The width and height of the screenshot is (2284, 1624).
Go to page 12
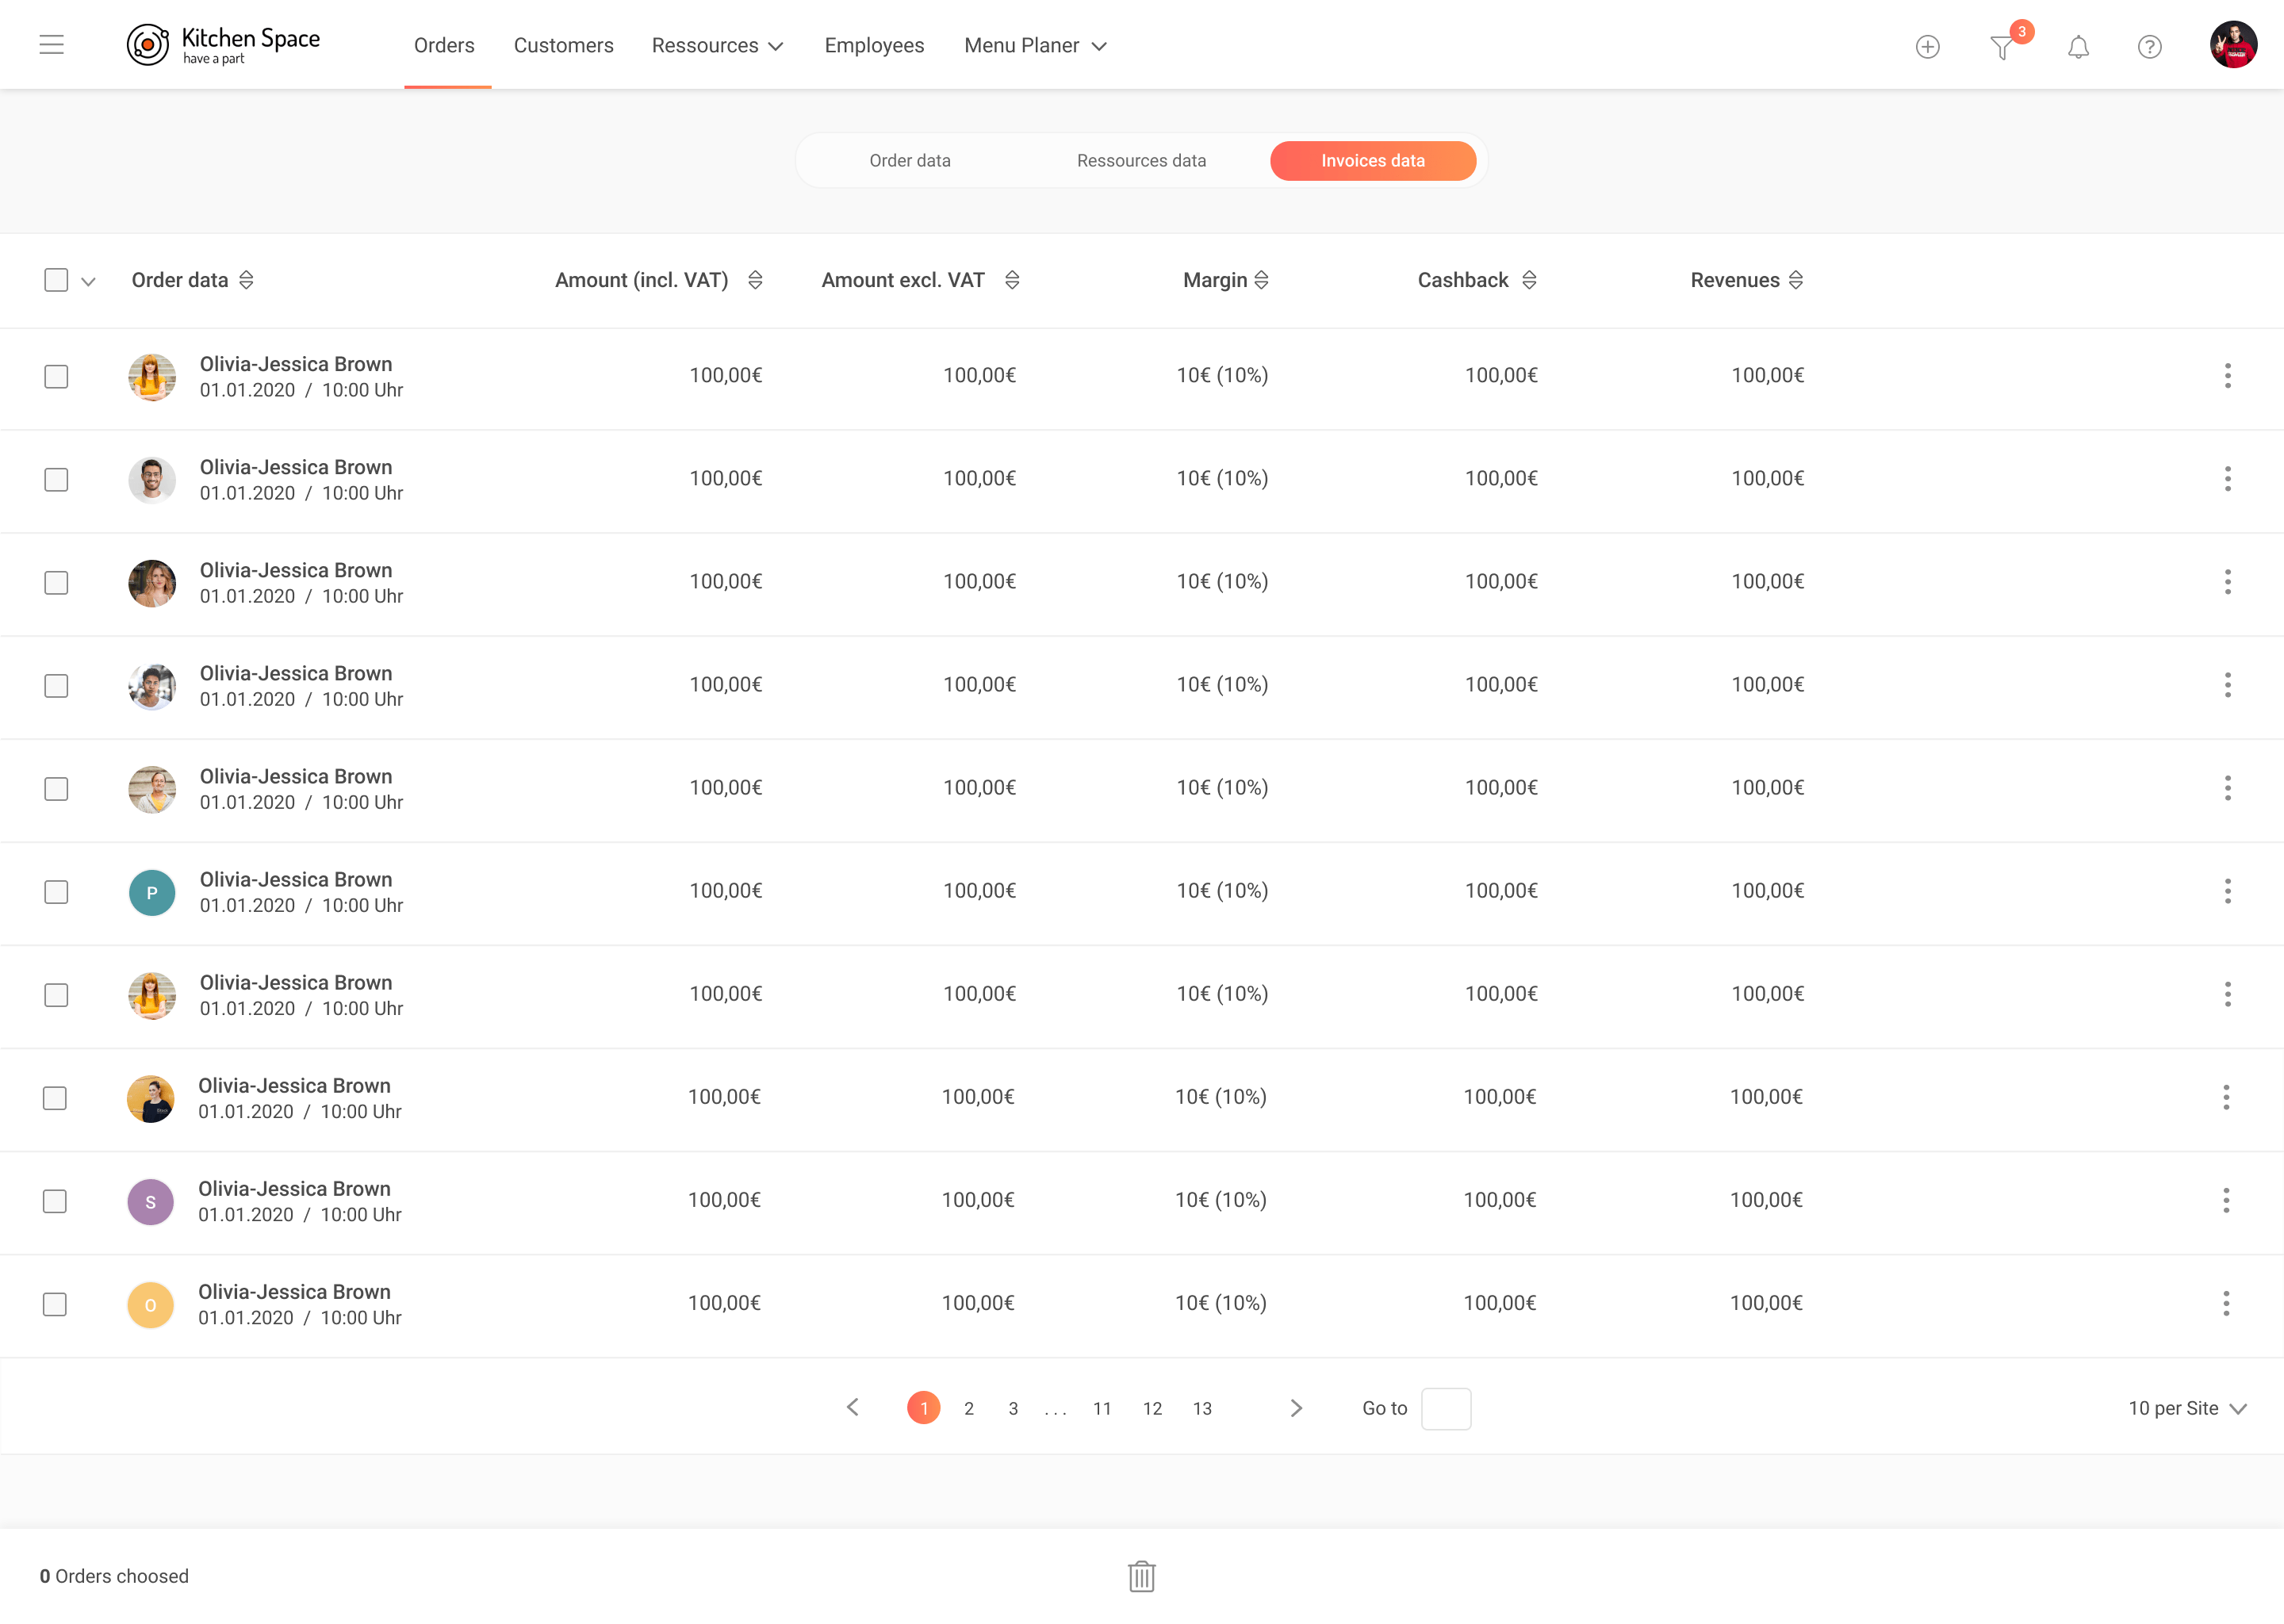(x=1152, y=1408)
